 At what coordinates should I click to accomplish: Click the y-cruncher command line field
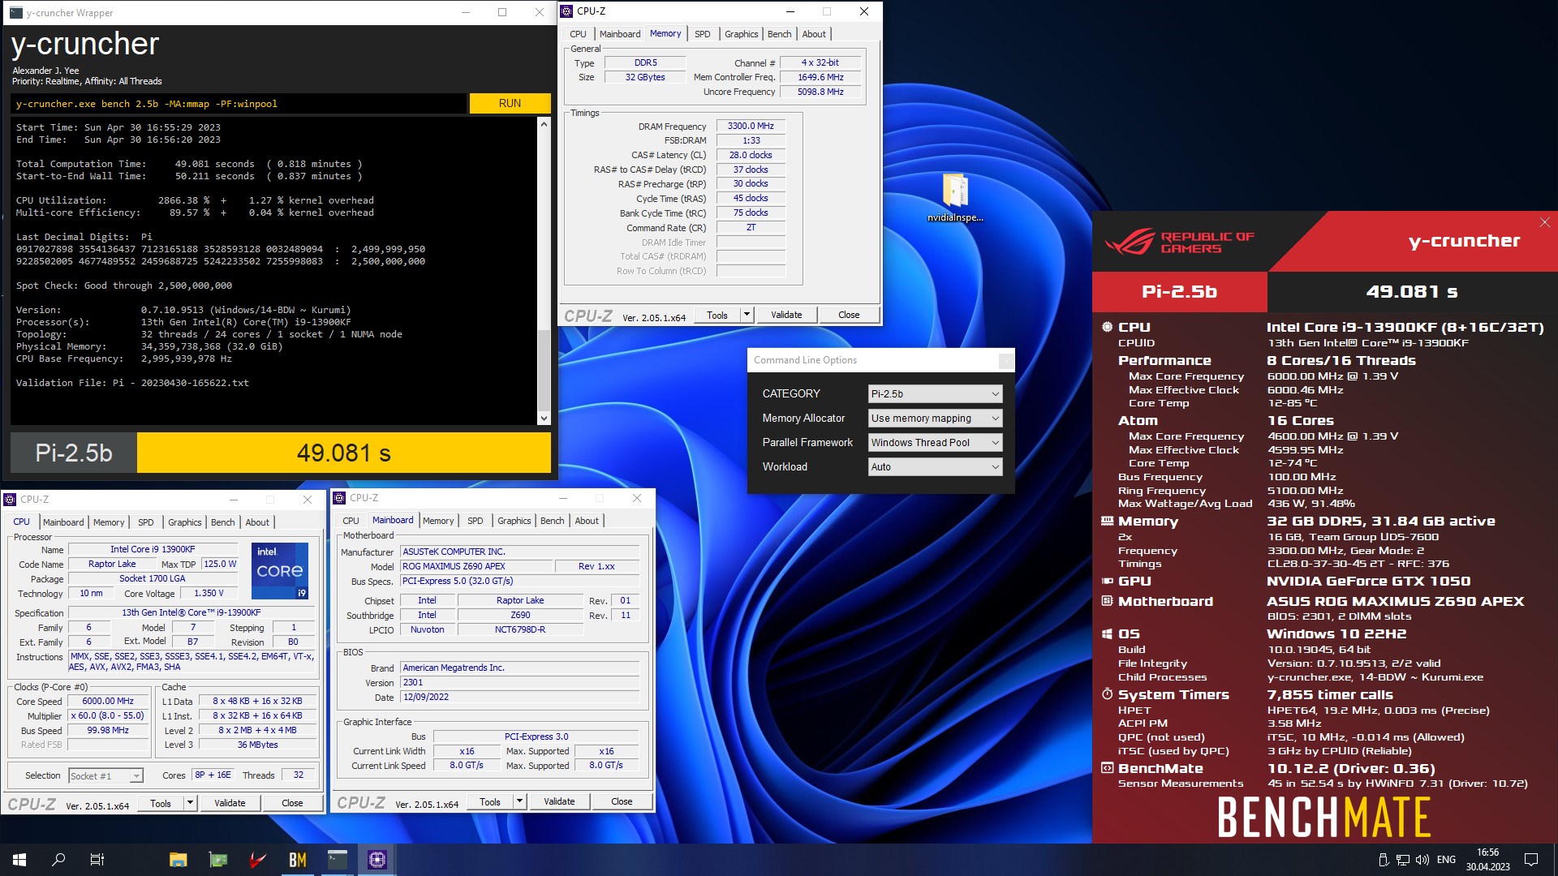click(x=239, y=104)
